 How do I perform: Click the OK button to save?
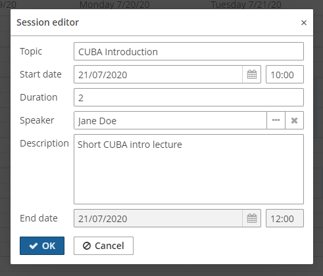tap(42, 246)
